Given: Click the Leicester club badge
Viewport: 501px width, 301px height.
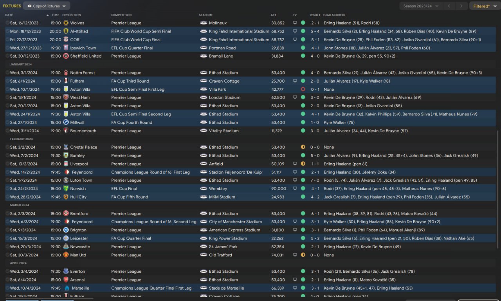Looking at the screenshot, I should pyautogui.click(x=66, y=238).
